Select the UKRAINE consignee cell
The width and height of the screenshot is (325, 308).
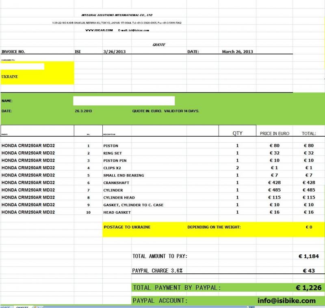(9, 77)
